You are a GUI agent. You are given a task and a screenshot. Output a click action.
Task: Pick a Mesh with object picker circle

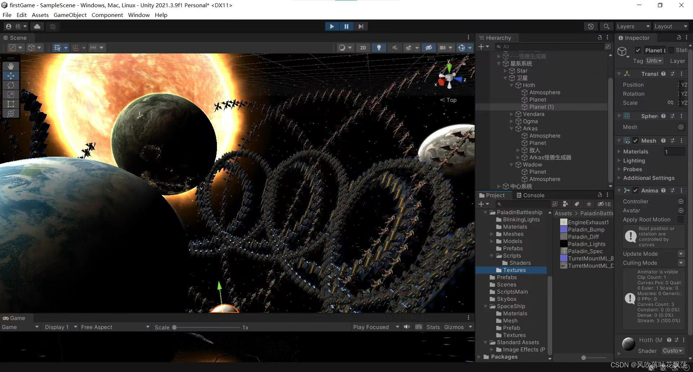681,127
